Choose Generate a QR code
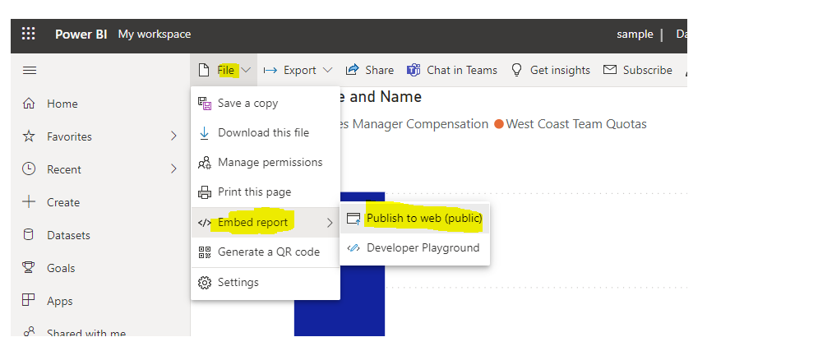Viewport: 818px width, 351px height. 266,252
